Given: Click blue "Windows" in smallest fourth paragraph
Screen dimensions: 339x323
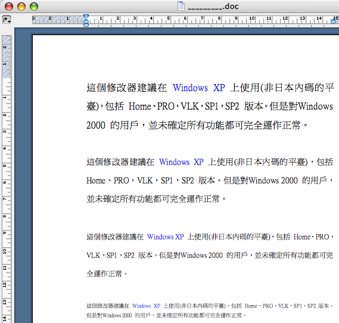Looking at the screenshot, I should tap(141, 306).
